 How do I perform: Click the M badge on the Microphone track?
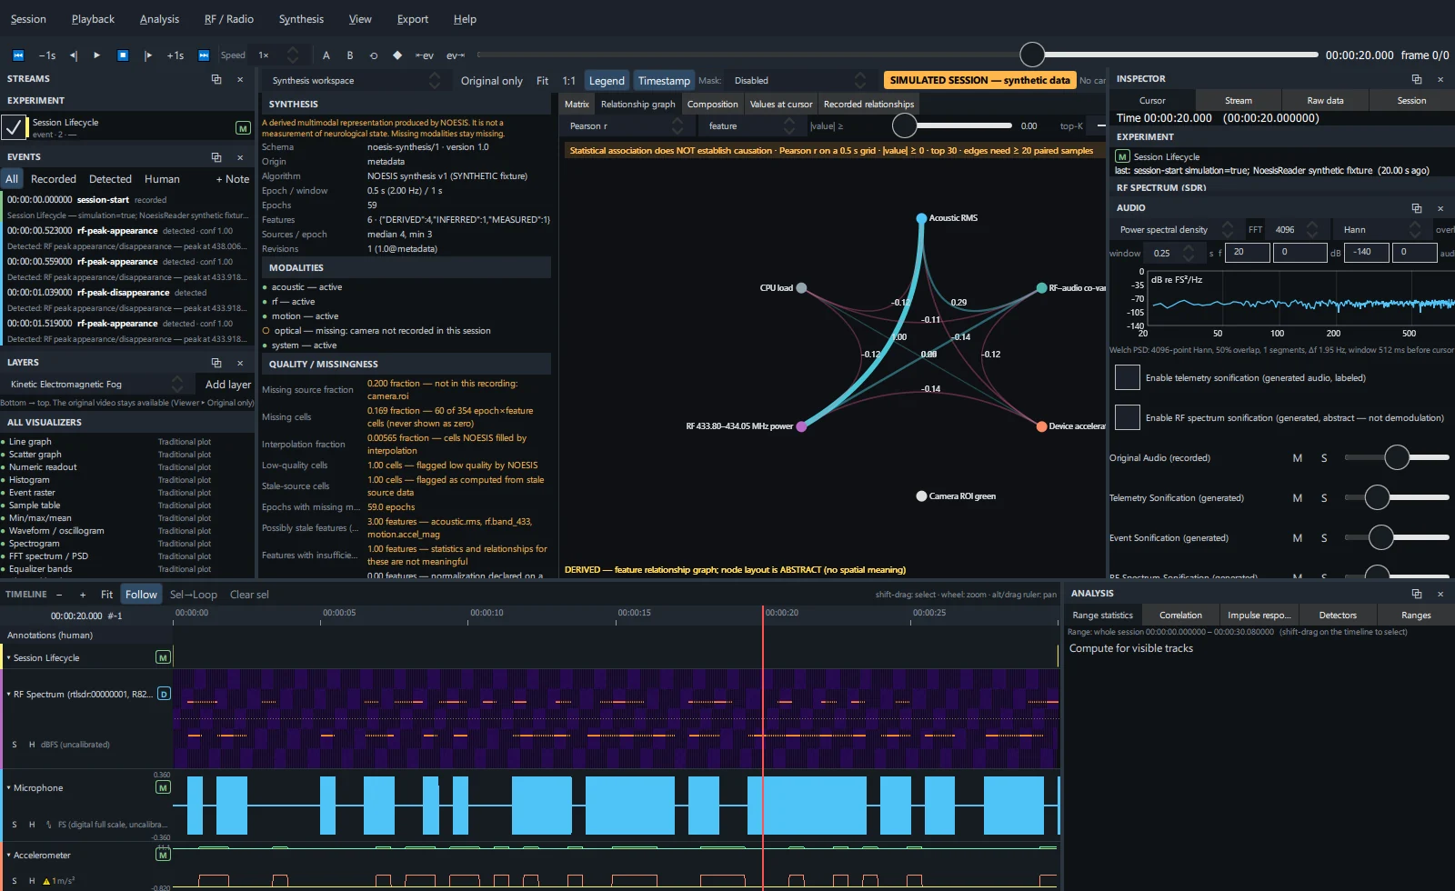[x=163, y=787]
